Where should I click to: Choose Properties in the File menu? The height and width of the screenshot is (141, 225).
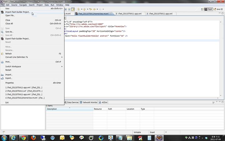[x=32, y=83]
